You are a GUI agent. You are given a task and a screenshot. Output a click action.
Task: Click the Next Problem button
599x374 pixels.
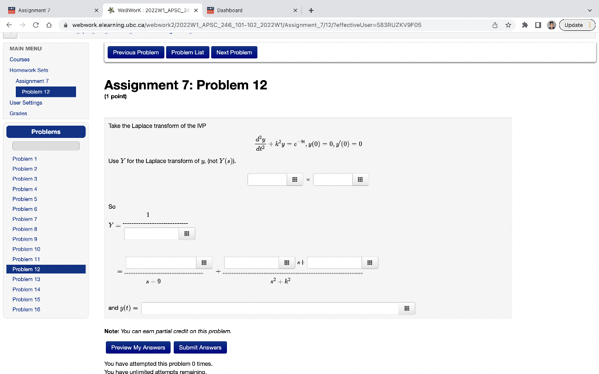[234, 52]
